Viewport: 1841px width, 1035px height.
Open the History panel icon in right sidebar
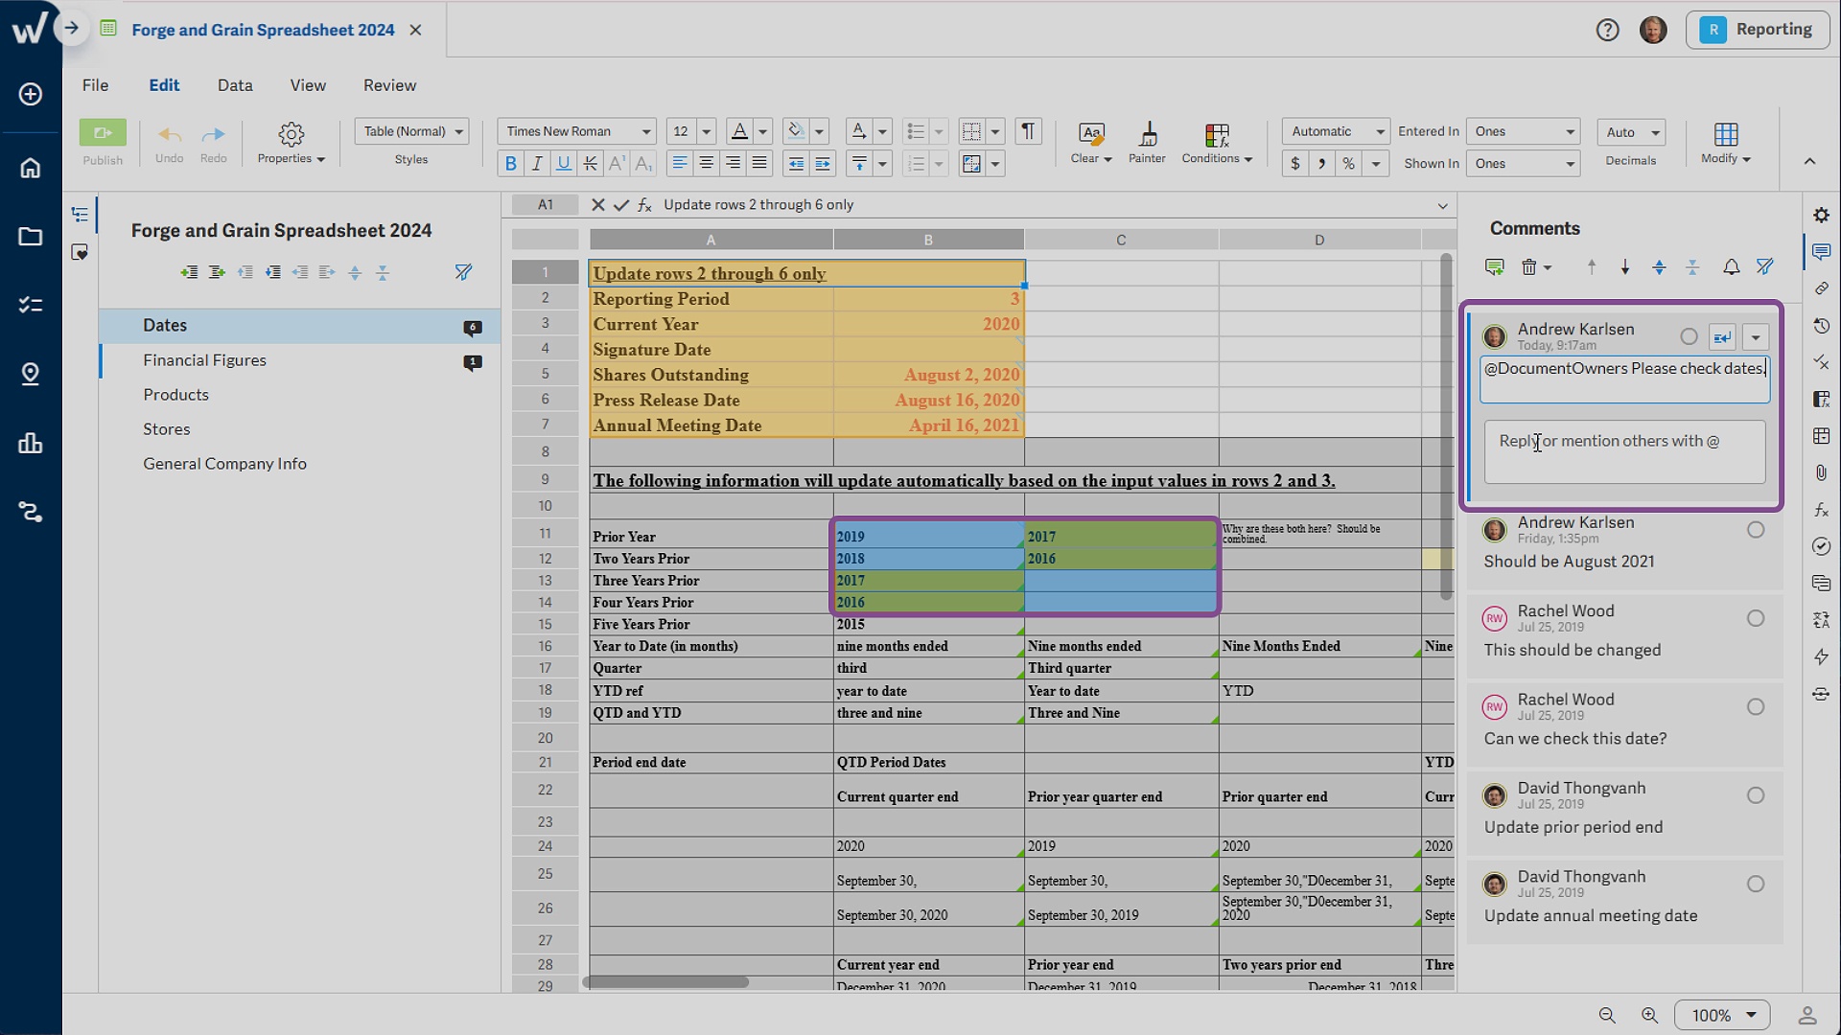tap(1821, 326)
